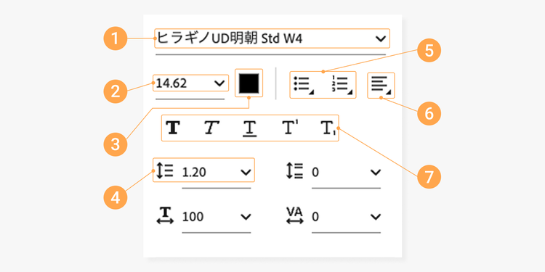Screen dimensions: 545x272
Task: Toggle bold text style
Action: tap(173, 128)
